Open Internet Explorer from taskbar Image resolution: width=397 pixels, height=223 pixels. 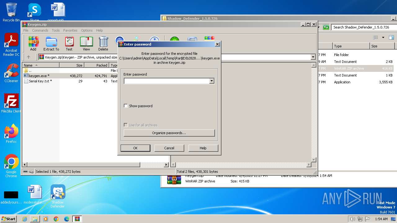(x=25, y=219)
